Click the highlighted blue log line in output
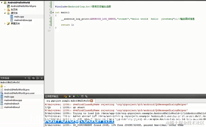 pos(79,122)
